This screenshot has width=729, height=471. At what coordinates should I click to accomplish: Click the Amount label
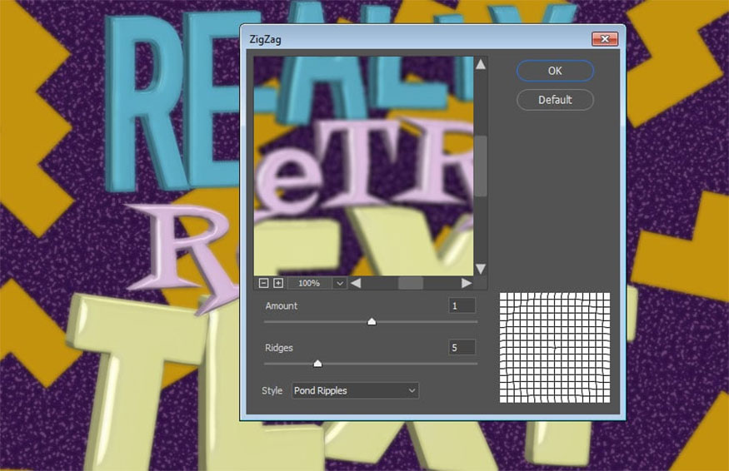point(282,305)
